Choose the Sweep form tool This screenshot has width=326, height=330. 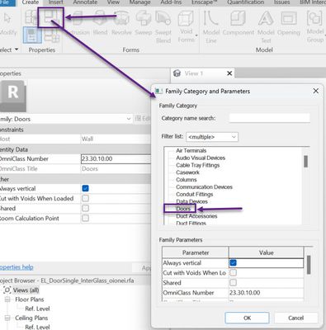click(x=144, y=23)
